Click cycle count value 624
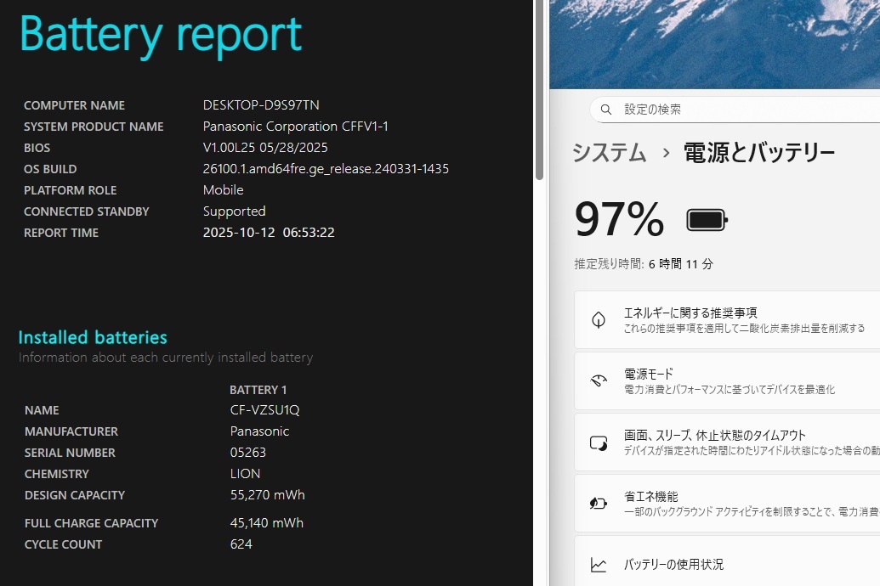This screenshot has width=880, height=586. (x=241, y=544)
